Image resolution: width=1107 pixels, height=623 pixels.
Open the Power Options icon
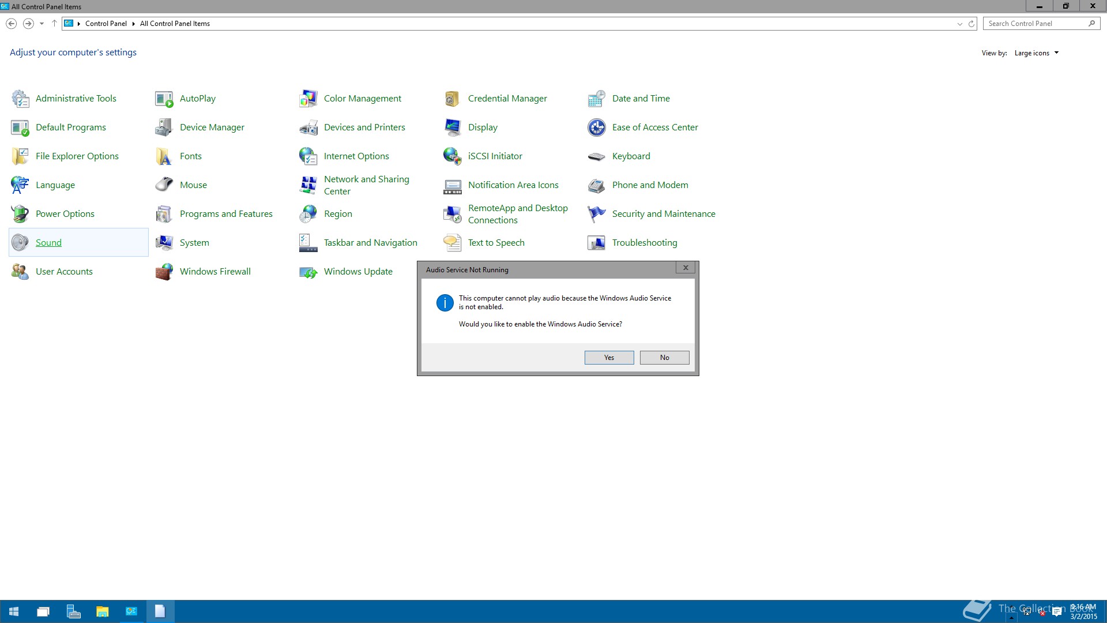pyautogui.click(x=20, y=214)
